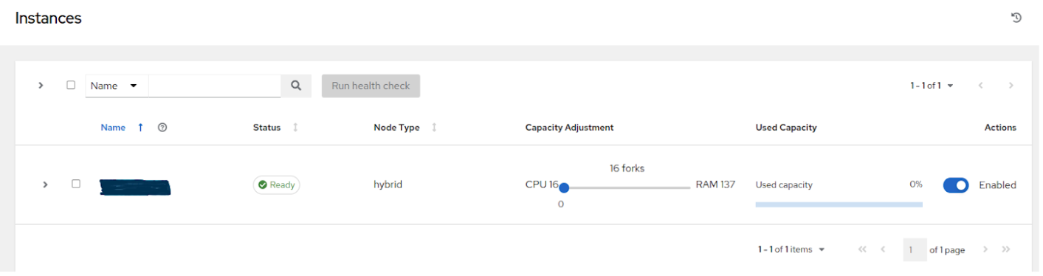Check the instance row checkbox
The image size is (1043, 276).
[75, 184]
